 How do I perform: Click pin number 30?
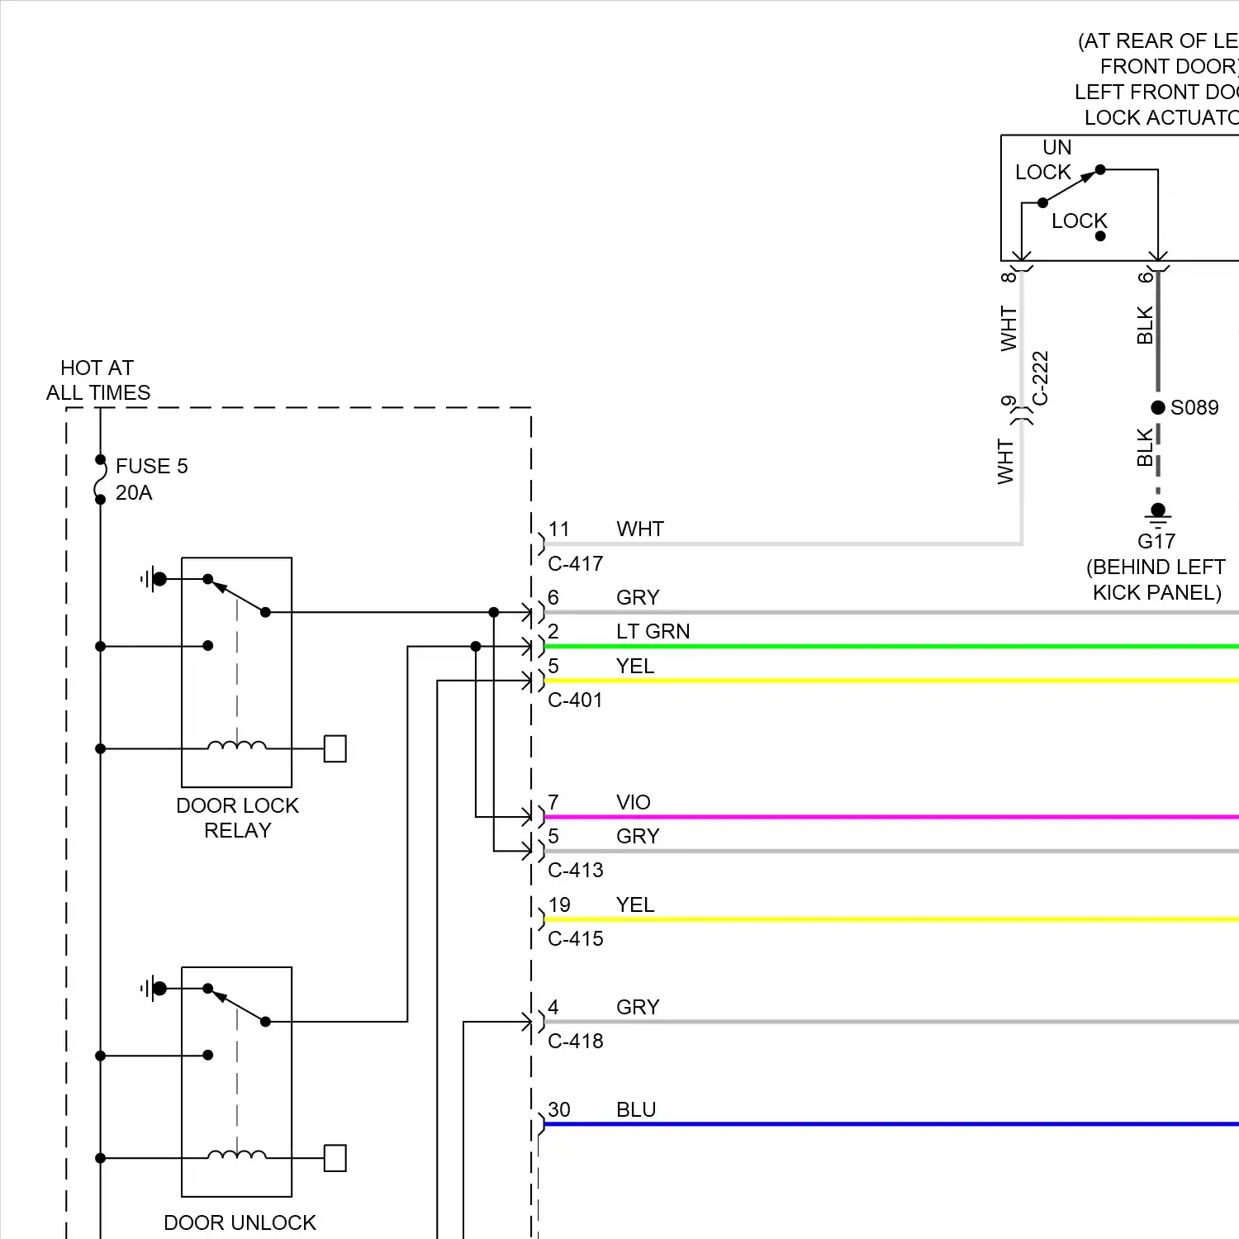tap(559, 1109)
